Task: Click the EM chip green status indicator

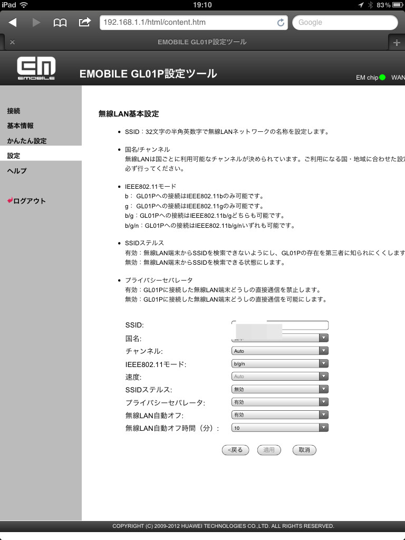Action: pyautogui.click(x=382, y=78)
